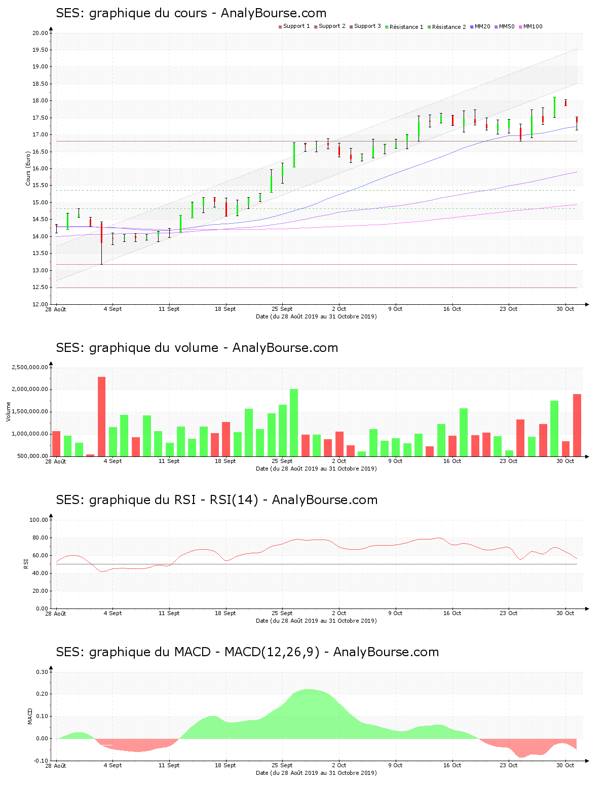Click the 14.50 price axis label
The image size is (608, 786).
tap(40, 220)
